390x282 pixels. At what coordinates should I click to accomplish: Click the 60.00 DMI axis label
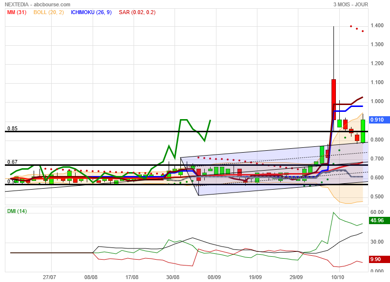377,212
